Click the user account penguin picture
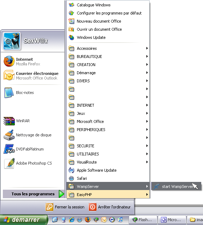Viewport: 203px width, 225px height. pyautogui.click(x=12, y=41)
